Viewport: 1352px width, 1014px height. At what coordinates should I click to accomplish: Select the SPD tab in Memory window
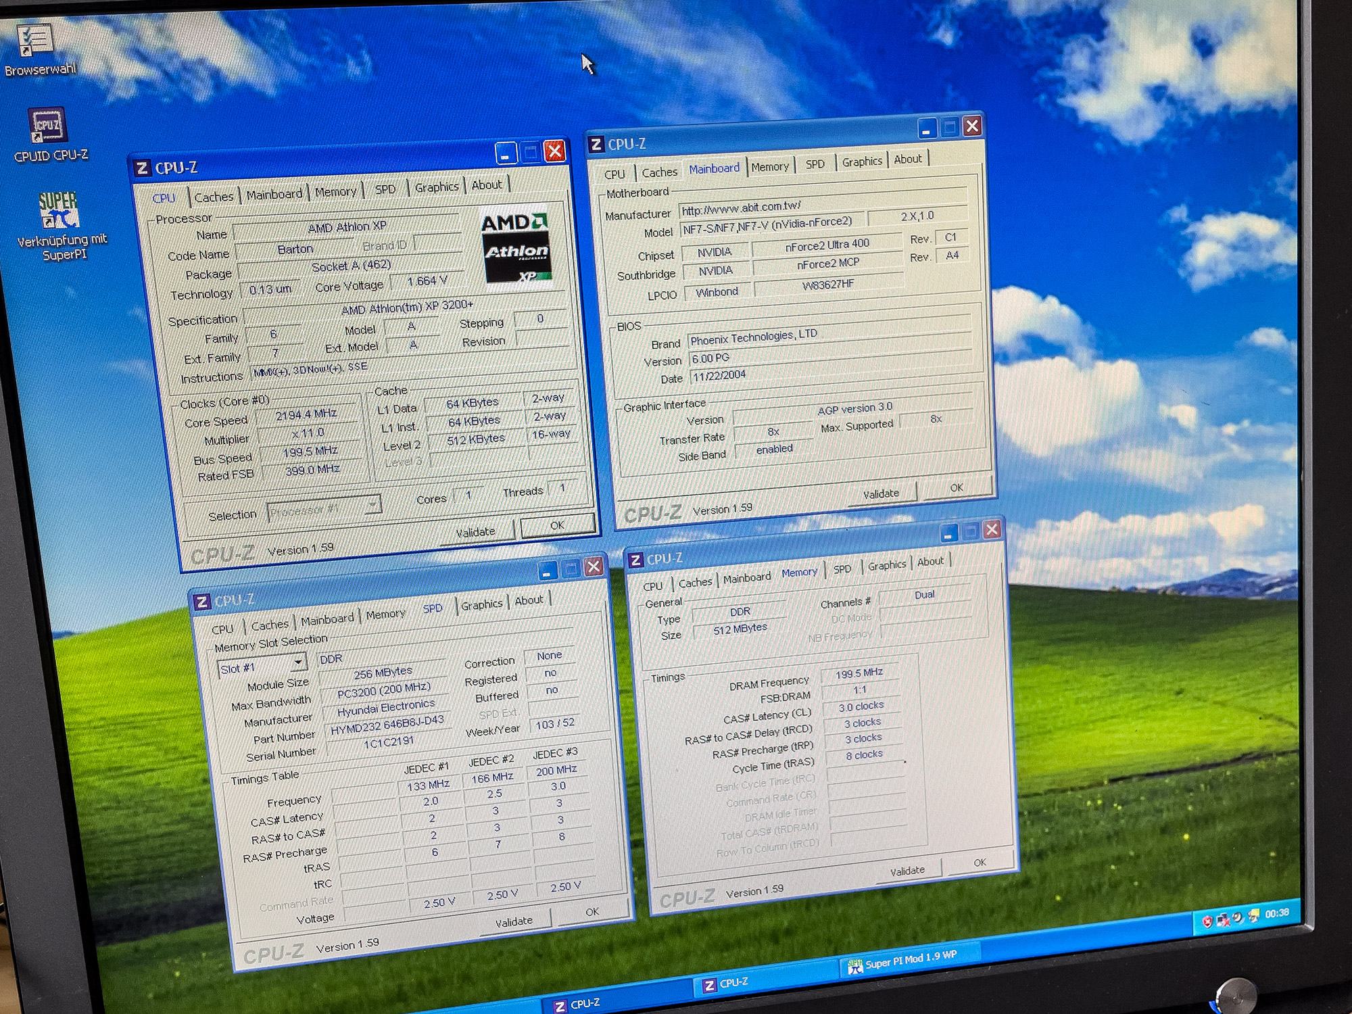coord(842,569)
